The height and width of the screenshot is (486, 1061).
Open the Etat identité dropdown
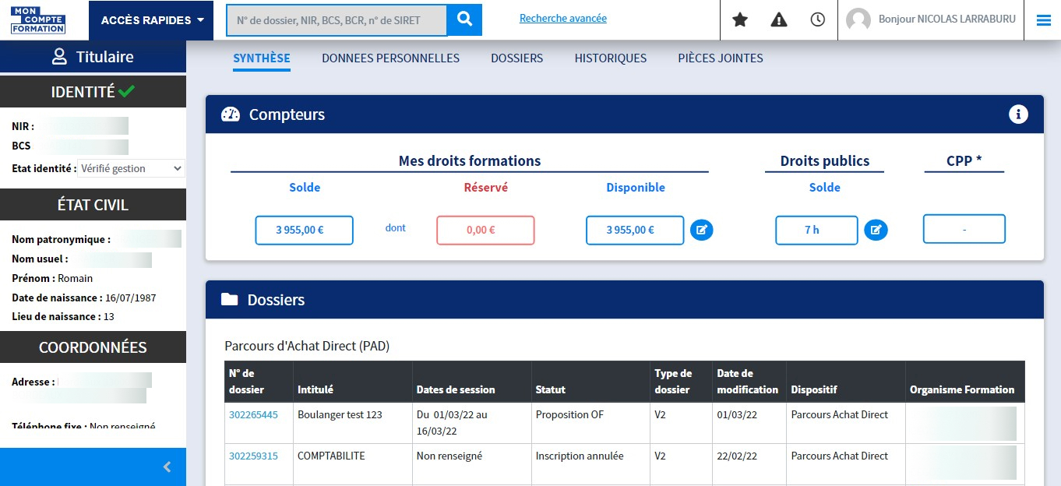131,168
